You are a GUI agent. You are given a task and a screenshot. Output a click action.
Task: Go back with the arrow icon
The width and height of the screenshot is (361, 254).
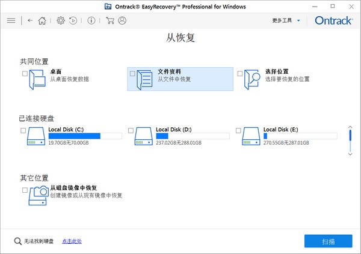pos(30,20)
